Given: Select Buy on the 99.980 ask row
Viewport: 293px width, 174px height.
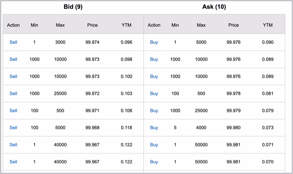Looking at the screenshot, I should [x=154, y=128].
